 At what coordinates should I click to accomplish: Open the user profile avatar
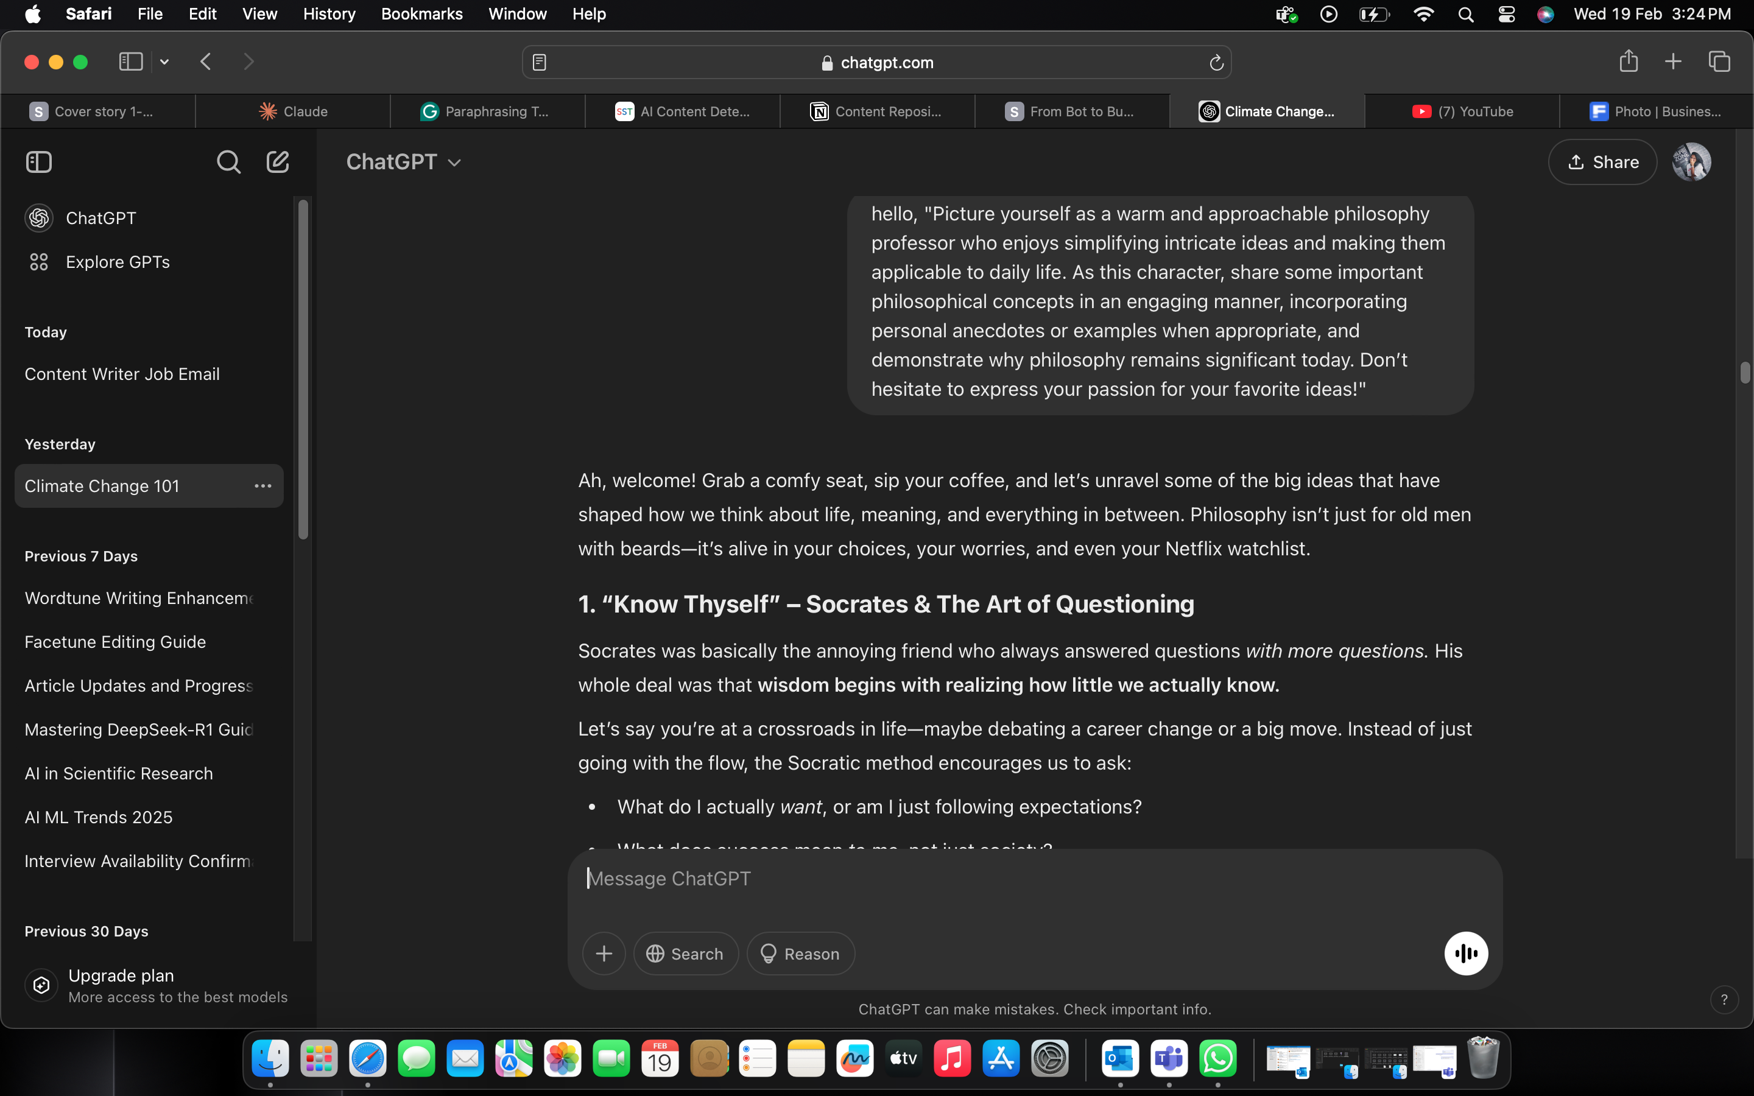(1691, 161)
